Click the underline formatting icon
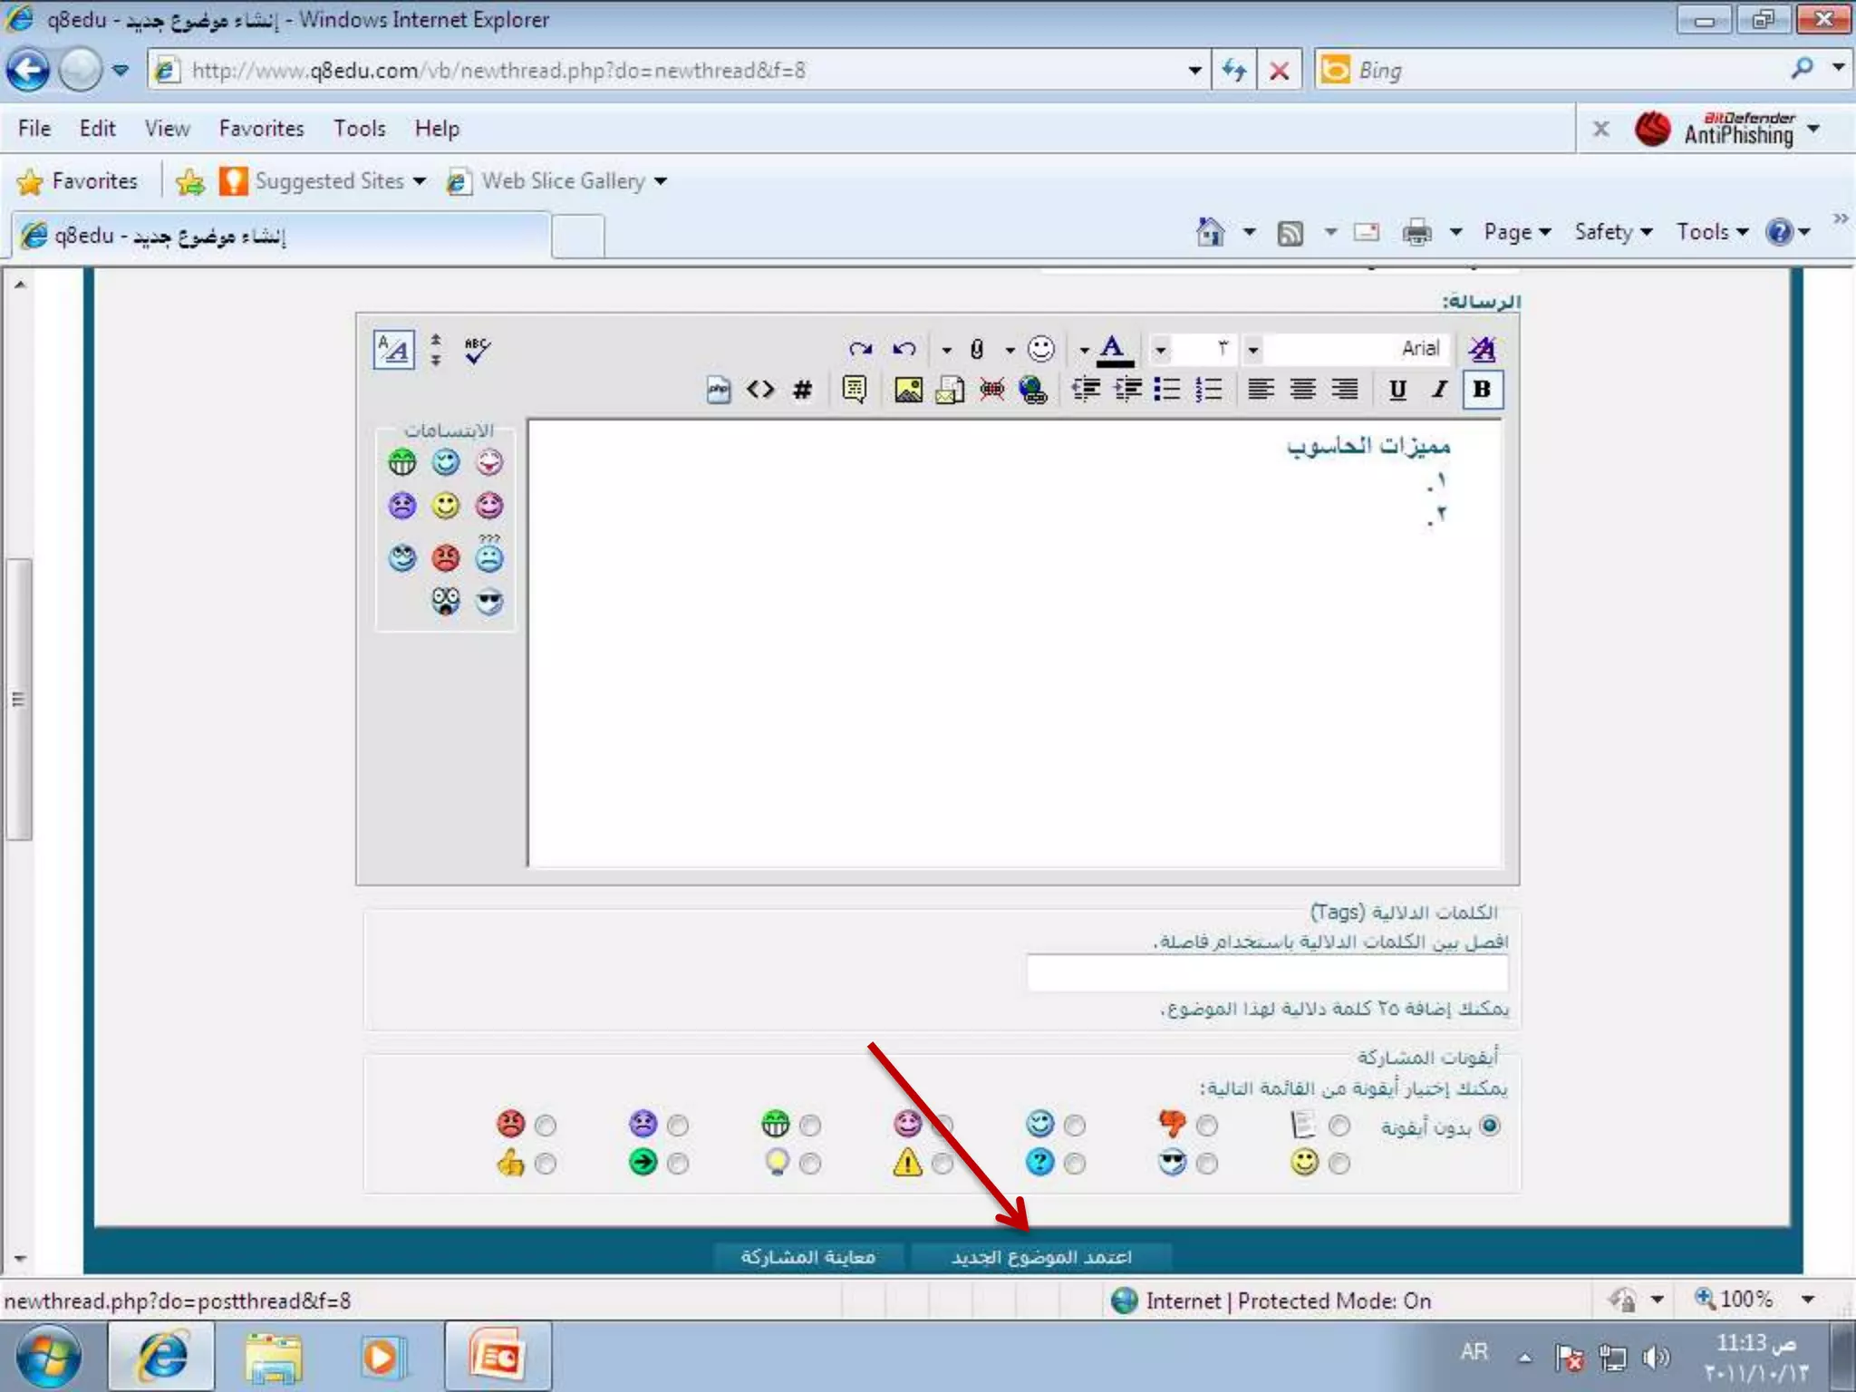This screenshot has height=1392, width=1856. click(1397, 390)
